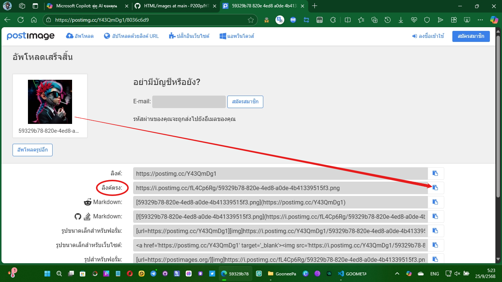Click the E-mail input field
Image resolution: width=502 pixels, height=282 pixels.
click(x=189, y=101)
